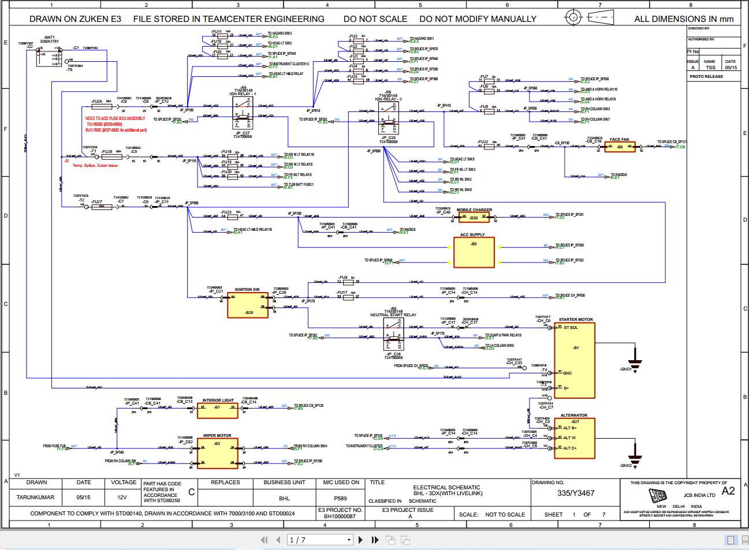The width and height of the screenshot is (749, 550).
Task: Go to the next view
Action: (405, 540)
